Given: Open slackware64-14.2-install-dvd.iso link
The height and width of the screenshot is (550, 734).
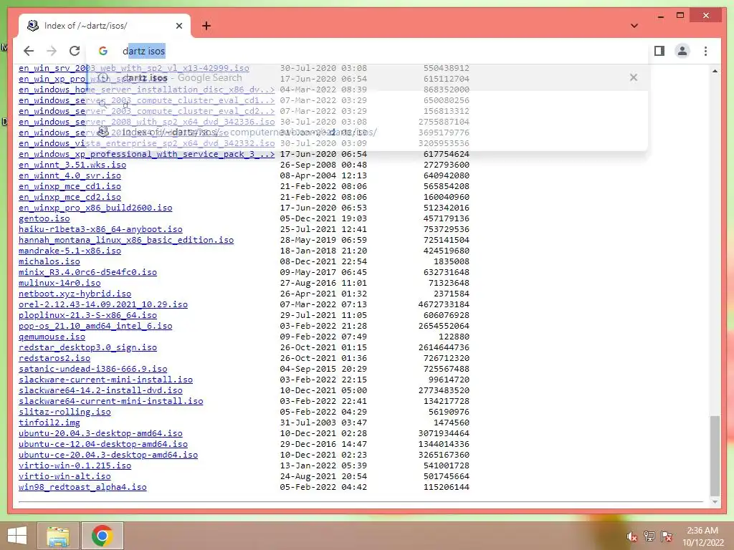Looking at the screenshot, I should (100, 390).
